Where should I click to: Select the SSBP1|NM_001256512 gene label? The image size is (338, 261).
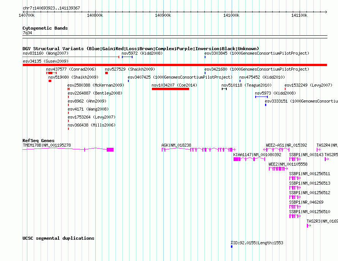pos(310,193)
